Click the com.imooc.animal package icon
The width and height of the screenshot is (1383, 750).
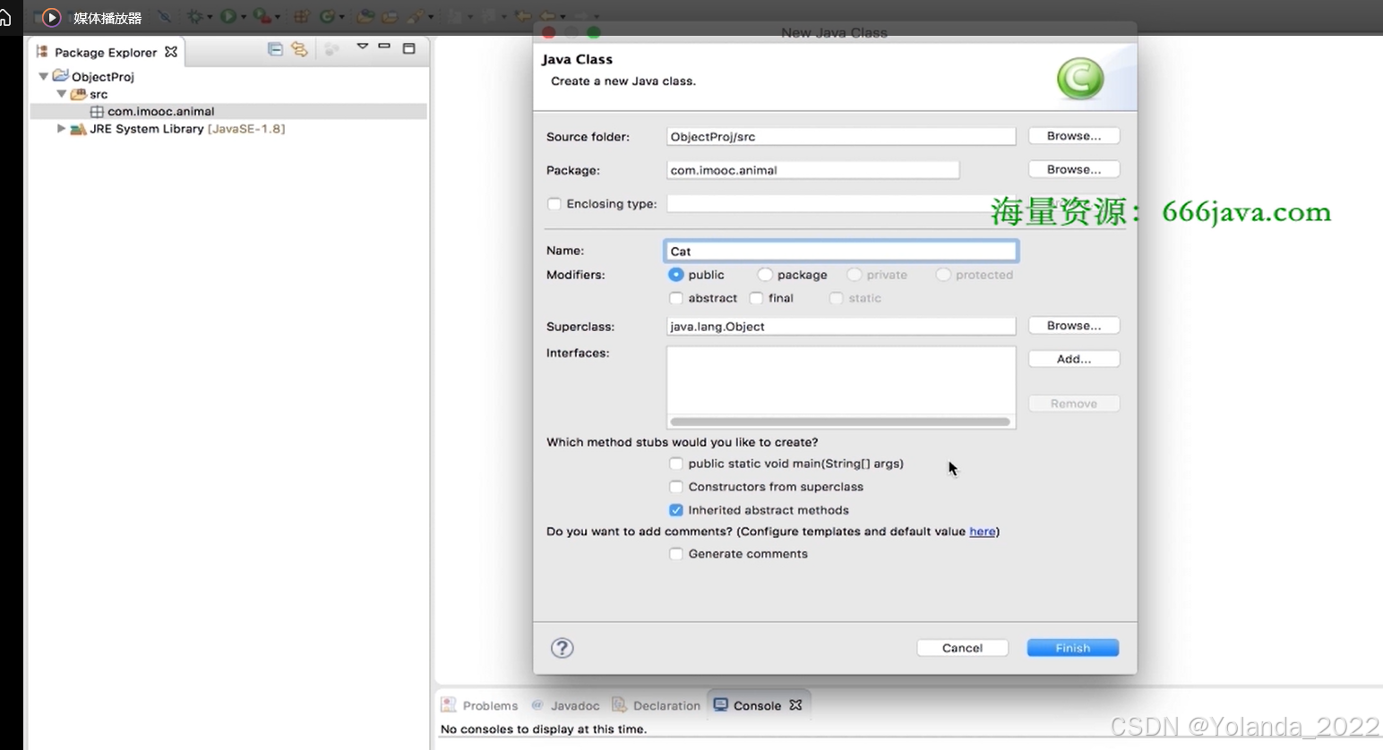coord(97,112)
